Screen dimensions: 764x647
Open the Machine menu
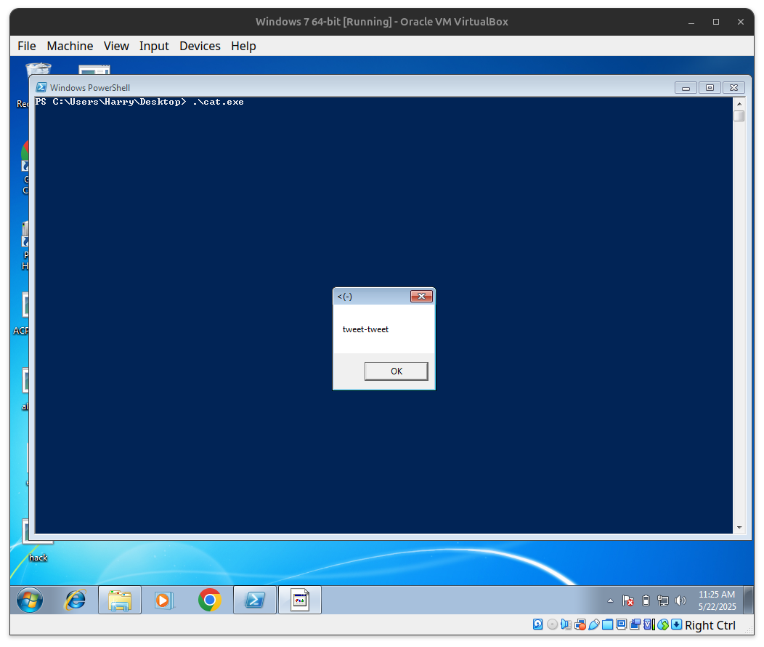point(70,46)
